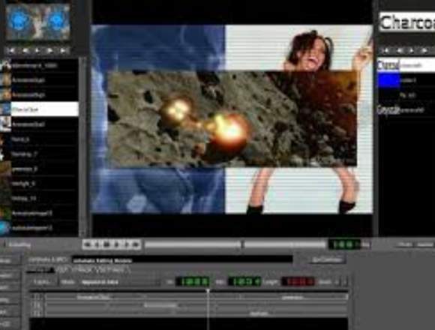Click the media list vertical scrollbar
435x330 pixels.
(x=83, y=147)
